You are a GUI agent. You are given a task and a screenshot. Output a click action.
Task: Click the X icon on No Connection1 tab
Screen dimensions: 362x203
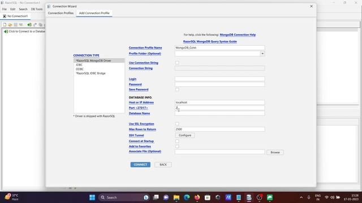tap(5, 16)
